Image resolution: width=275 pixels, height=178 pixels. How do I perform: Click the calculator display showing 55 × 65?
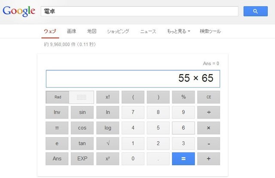pyautogui.click(x=133, y=78)
